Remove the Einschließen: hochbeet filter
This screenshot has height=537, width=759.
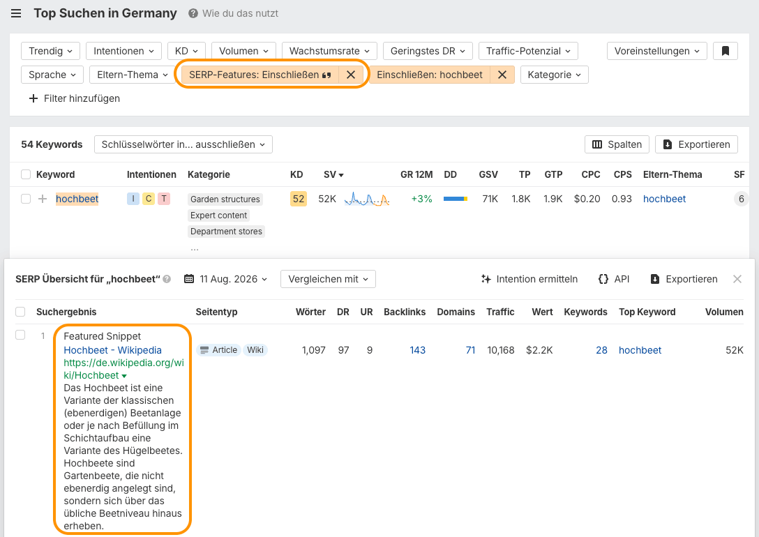[x=502, y=75]
